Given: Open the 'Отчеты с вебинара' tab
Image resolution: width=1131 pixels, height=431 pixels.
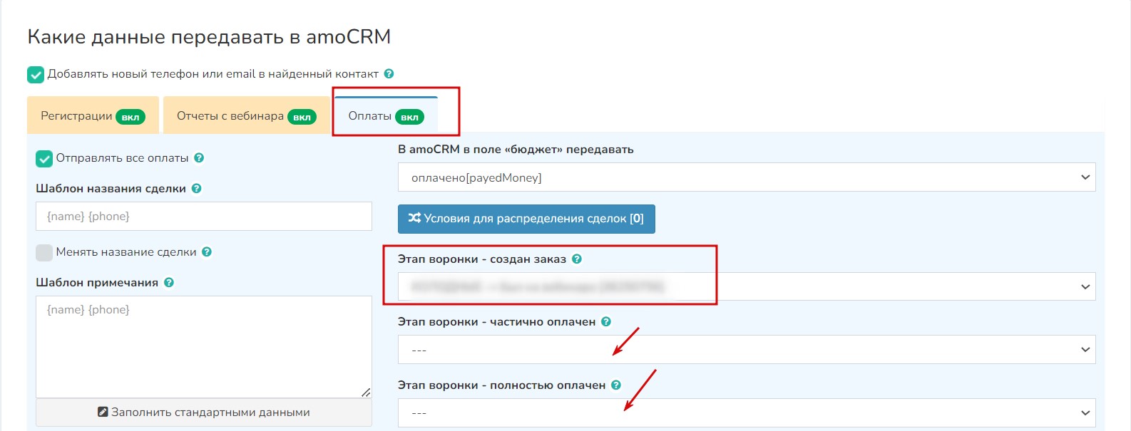Looking at the screenshot, I should pos(246,116).
